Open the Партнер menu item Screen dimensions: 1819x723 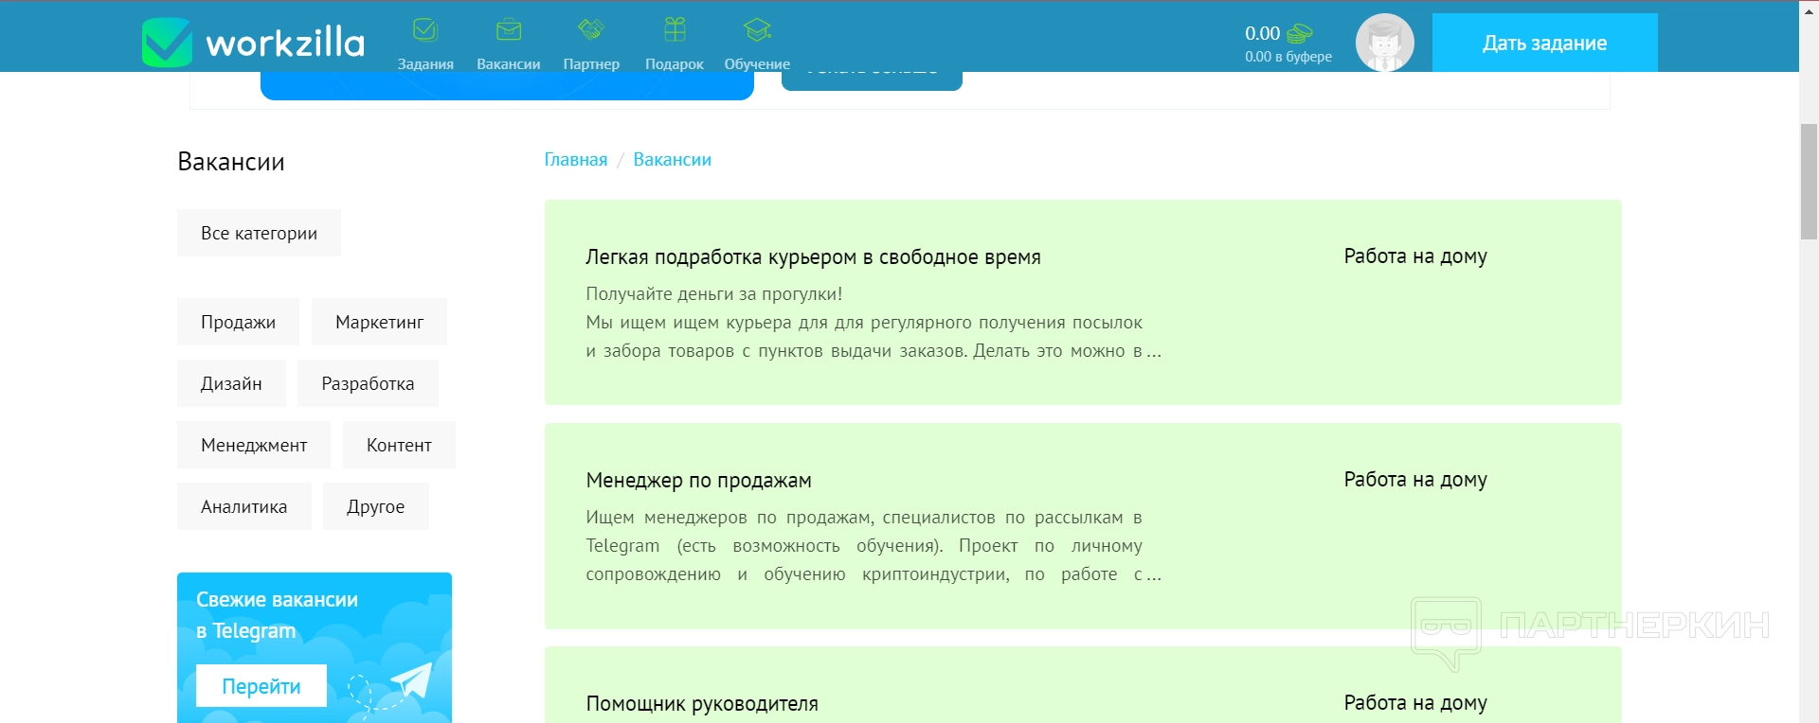pos(591,64)
